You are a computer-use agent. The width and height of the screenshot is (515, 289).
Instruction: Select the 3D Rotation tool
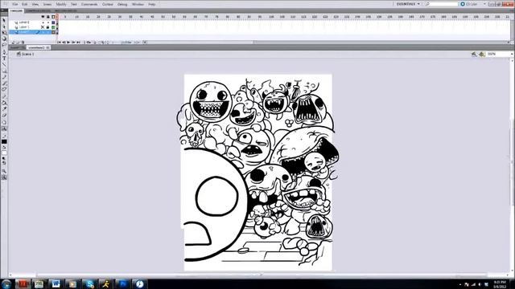4,39
